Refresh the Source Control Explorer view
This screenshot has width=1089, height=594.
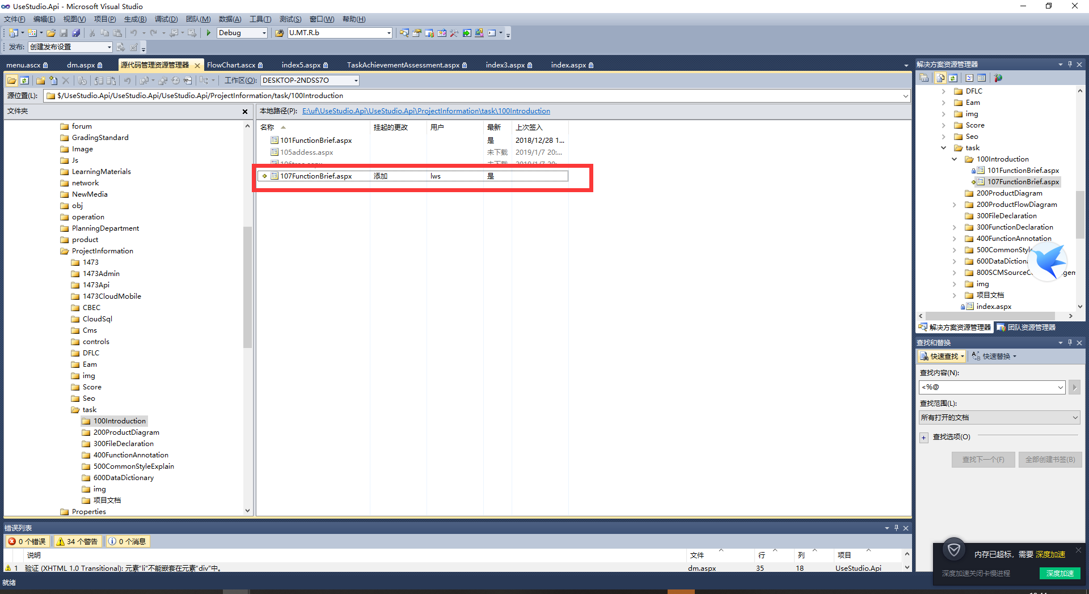[x=24, y=80]
